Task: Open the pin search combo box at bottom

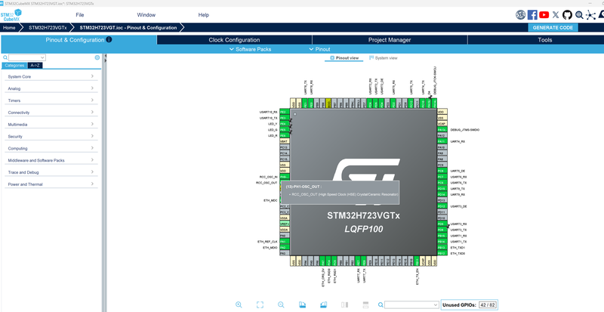Action: [411, 304]
